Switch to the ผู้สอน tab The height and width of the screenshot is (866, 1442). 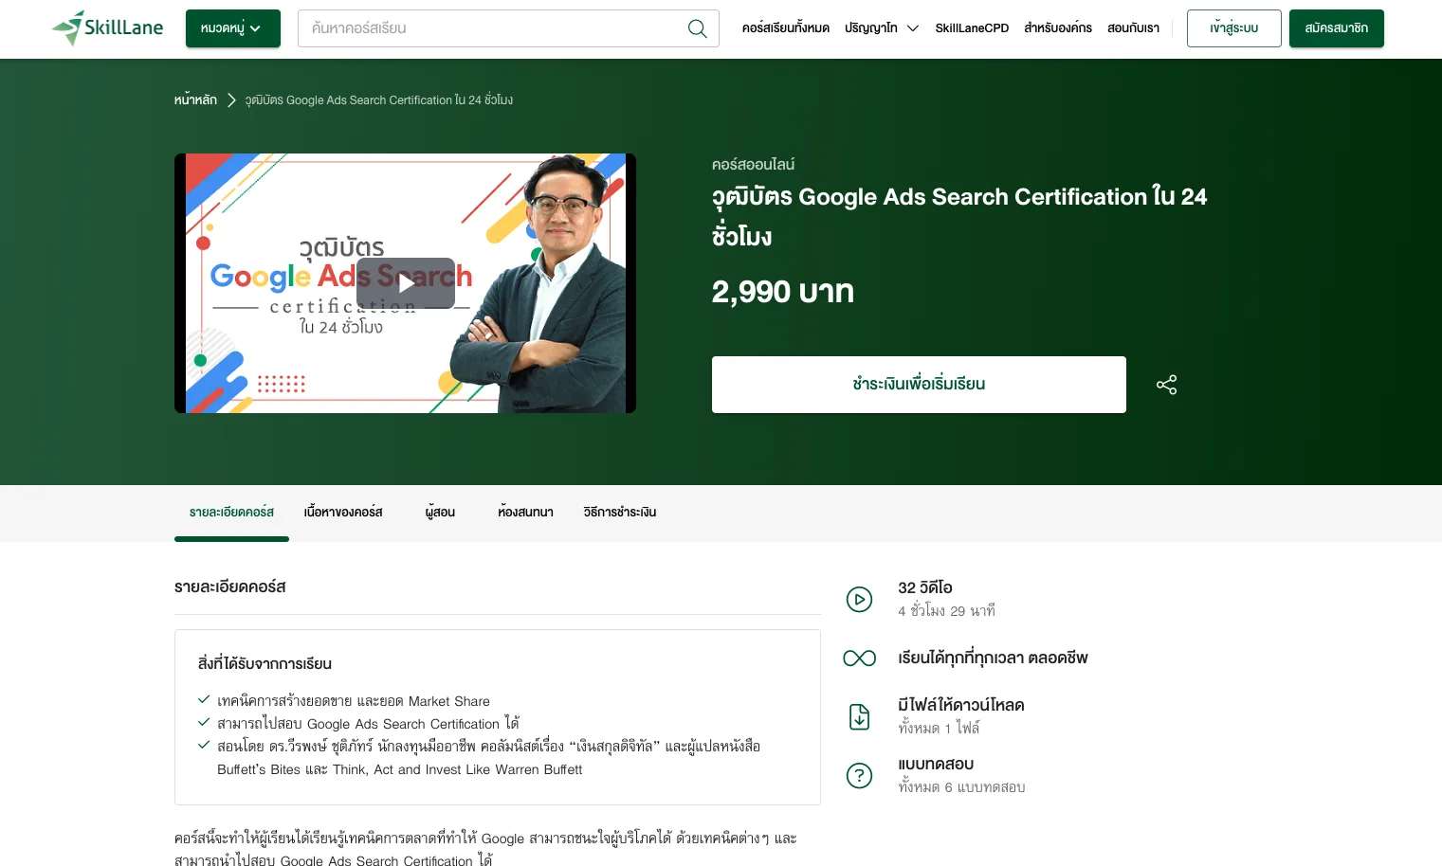tap(440, 513)
